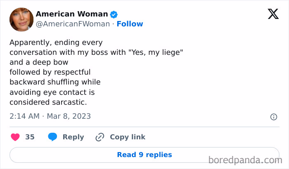This screenshot has width=289, height=169.
Task: Open the Read 9 replies button
Action: (x=144, y=155)
